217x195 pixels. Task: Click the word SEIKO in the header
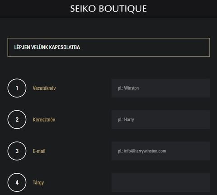pos(83,9)
